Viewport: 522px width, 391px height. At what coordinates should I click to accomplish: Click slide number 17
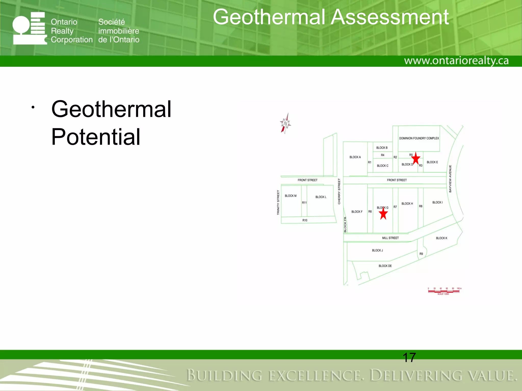pyautogui.click(x=409, y=357)
